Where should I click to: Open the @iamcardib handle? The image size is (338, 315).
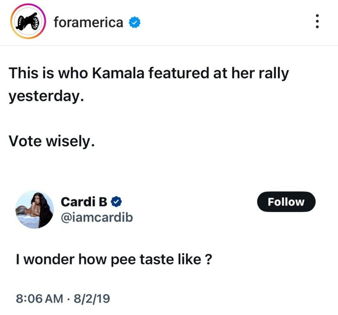(x=96, y=217)
